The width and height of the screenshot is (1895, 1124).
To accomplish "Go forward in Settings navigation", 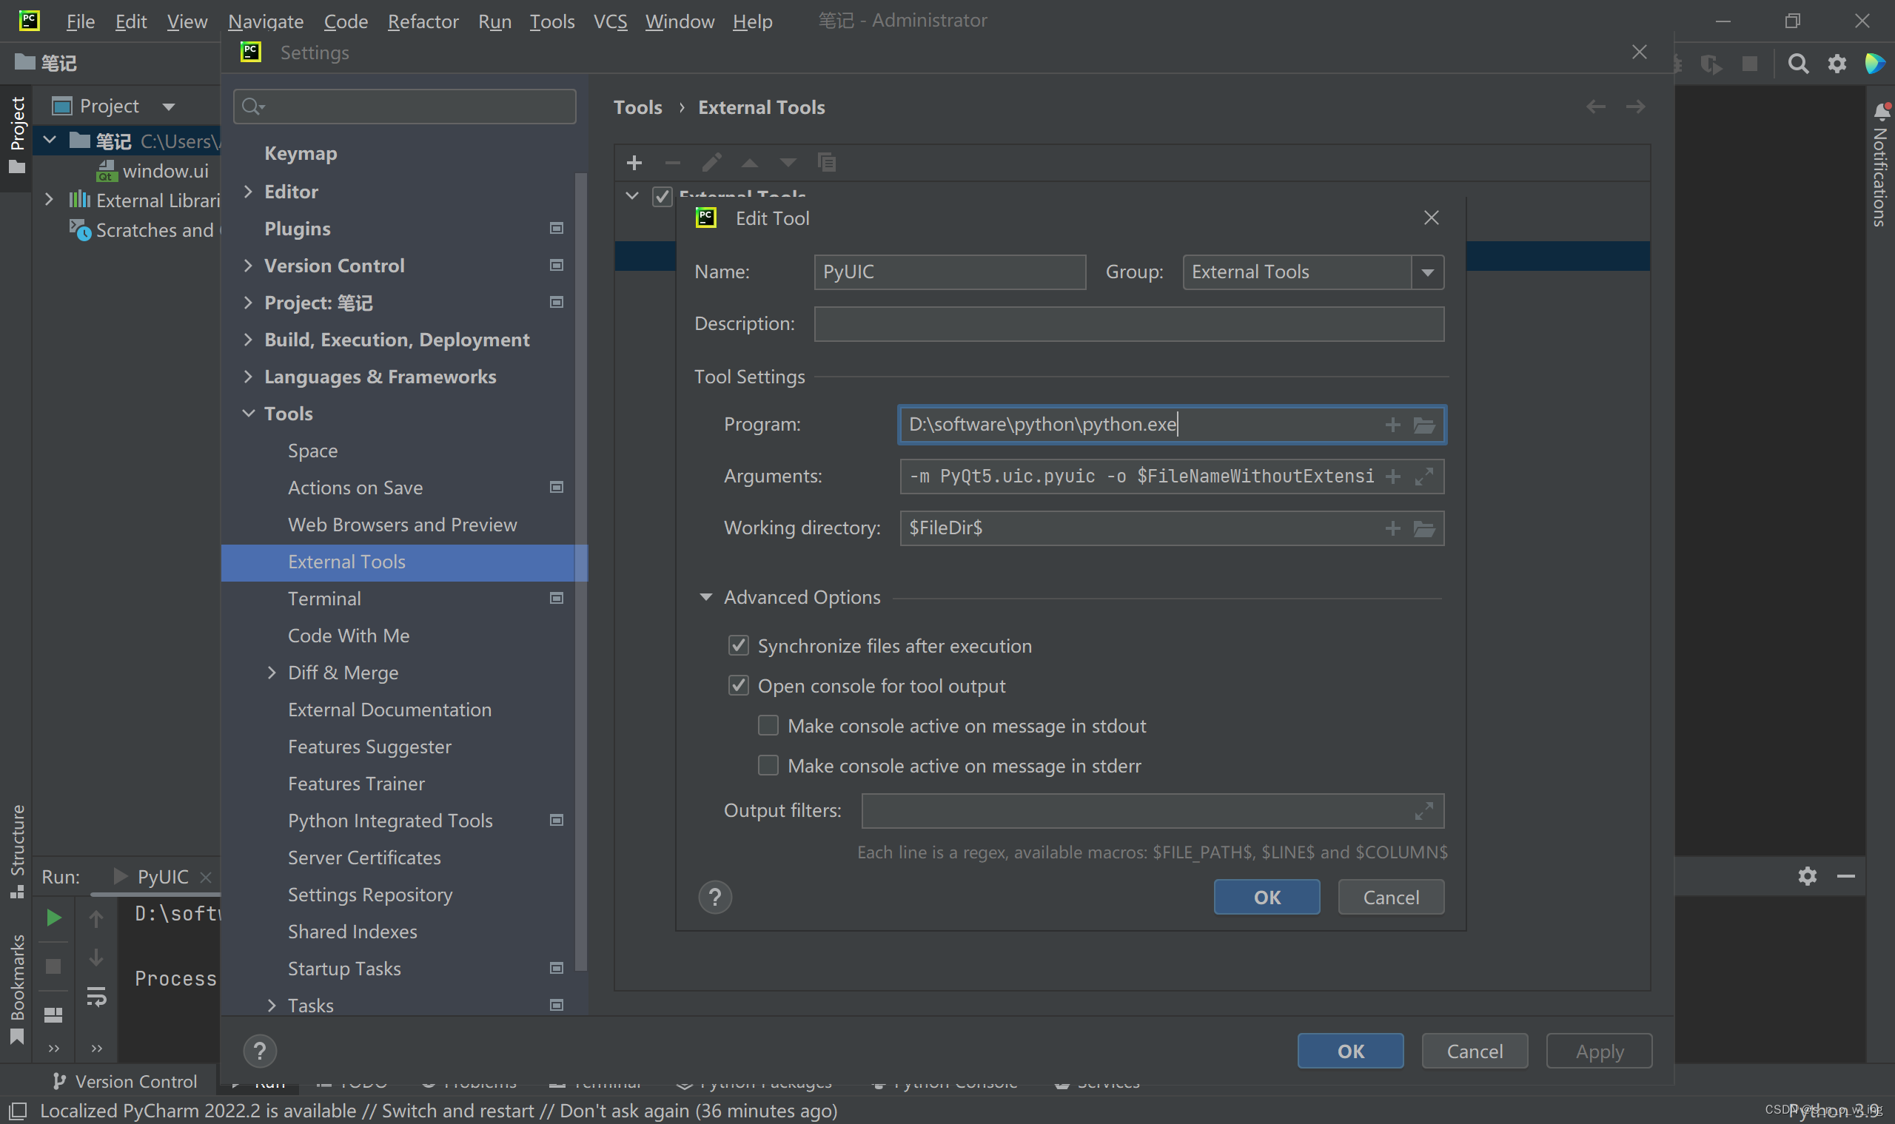I will (1636, 107).
